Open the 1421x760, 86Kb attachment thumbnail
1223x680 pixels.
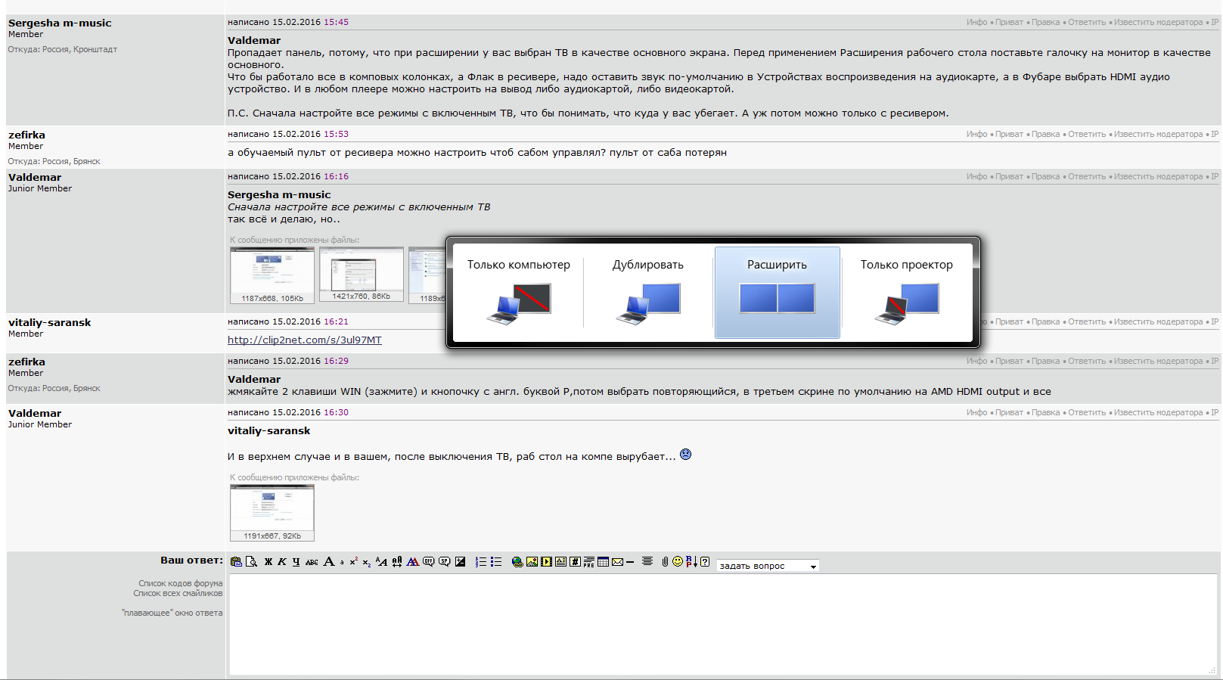coord(362,274)
